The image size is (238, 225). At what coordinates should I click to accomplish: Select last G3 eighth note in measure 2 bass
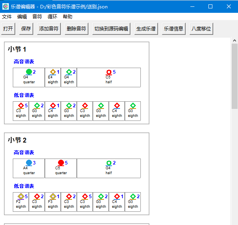[x=133, y=202]
